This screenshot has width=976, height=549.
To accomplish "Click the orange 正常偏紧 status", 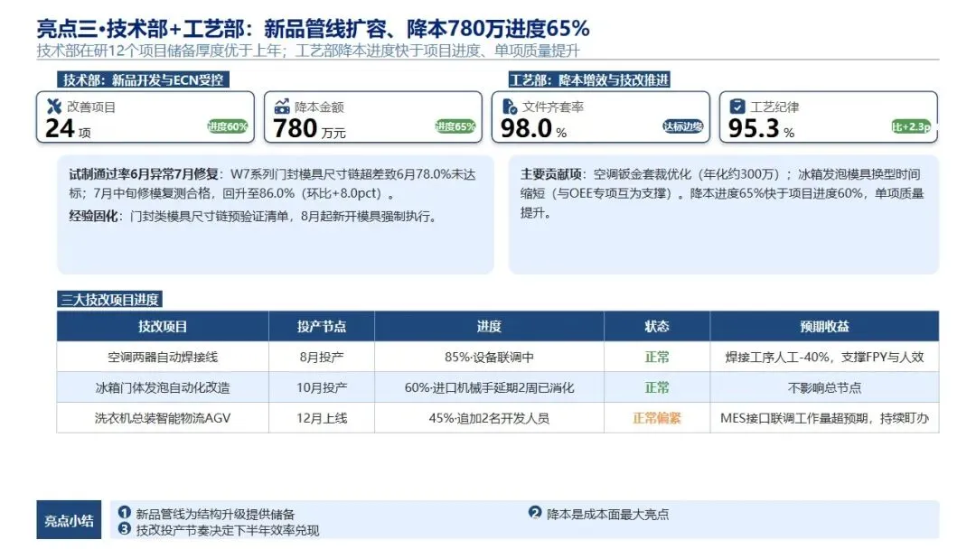I will 657,418.
